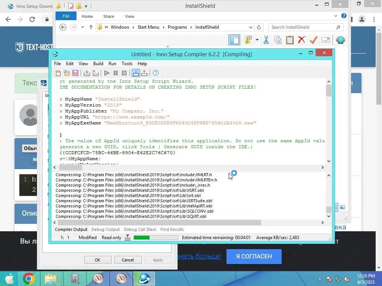
Task: Click the output pane scroll-up arrow
Action: click(x=329, y=175)
